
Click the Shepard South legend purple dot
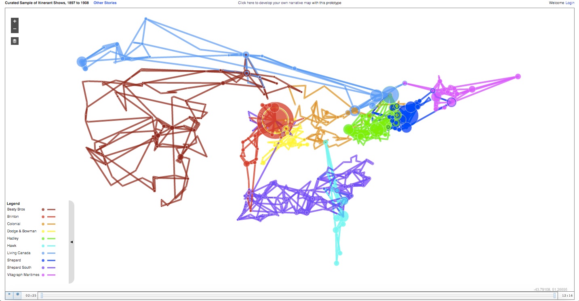tap(43, 268)
